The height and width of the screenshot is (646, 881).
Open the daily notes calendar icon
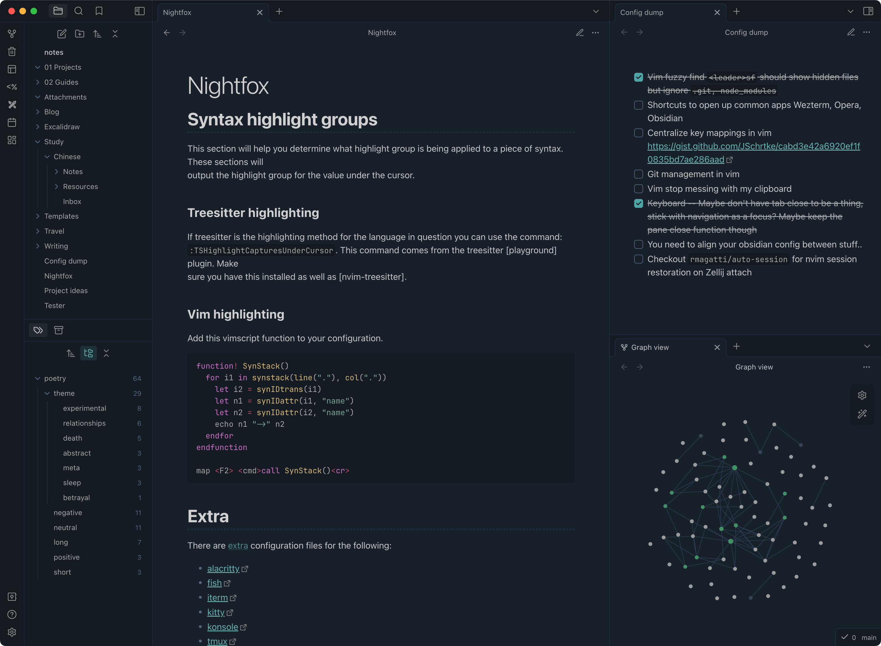[12, 122]
